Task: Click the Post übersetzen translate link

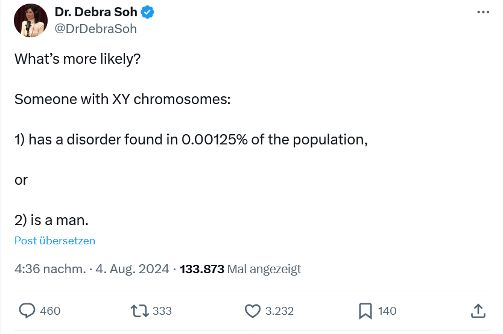Action: pyautogui.click(x=55, y=241)
